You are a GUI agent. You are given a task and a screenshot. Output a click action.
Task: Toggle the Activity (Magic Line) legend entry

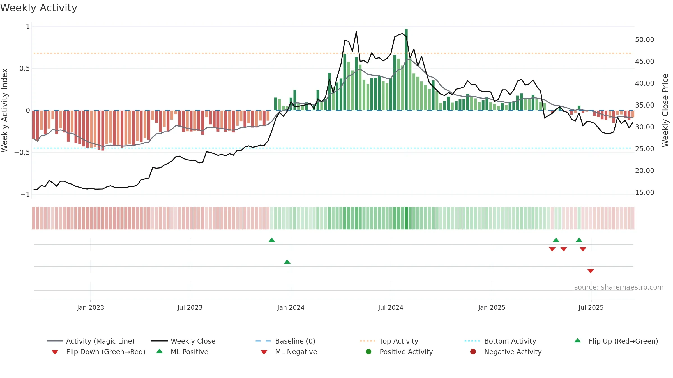click(x=91, y=341)
